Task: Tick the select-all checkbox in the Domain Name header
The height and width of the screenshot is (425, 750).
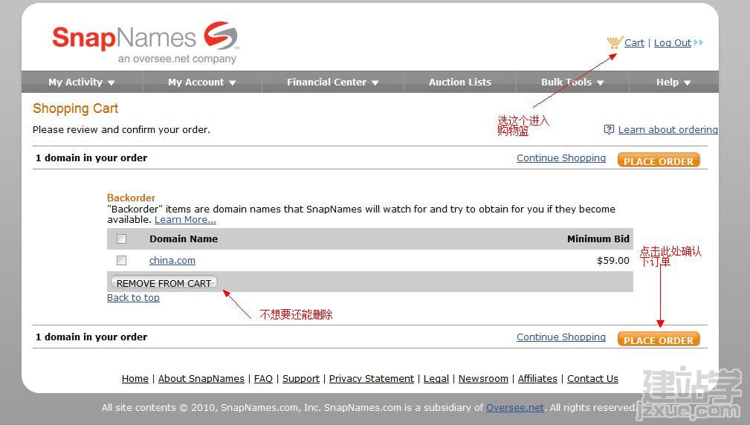Action: click(x=121, y=239)
